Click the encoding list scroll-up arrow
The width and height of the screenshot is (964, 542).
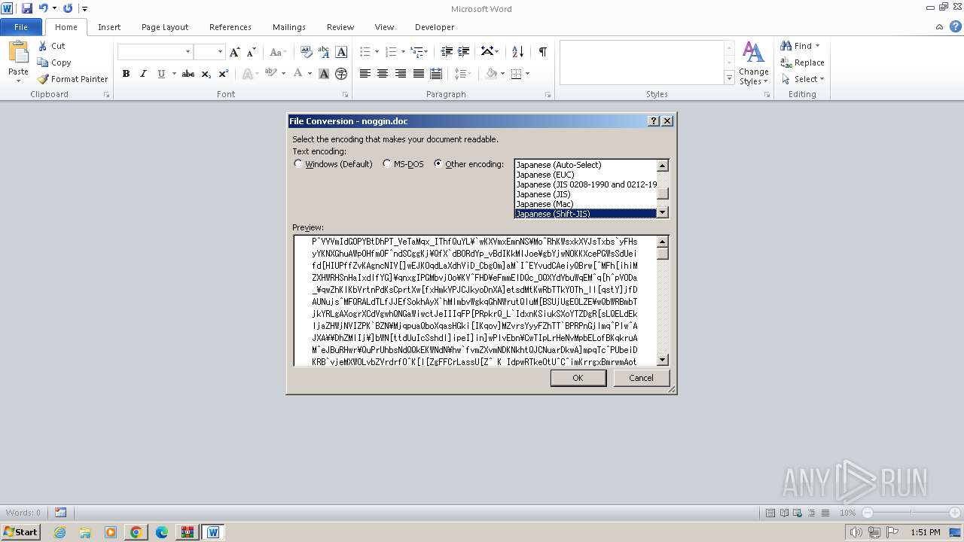click(663, 166)
